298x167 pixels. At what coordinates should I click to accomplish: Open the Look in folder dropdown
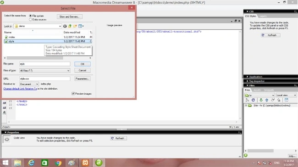60,26
